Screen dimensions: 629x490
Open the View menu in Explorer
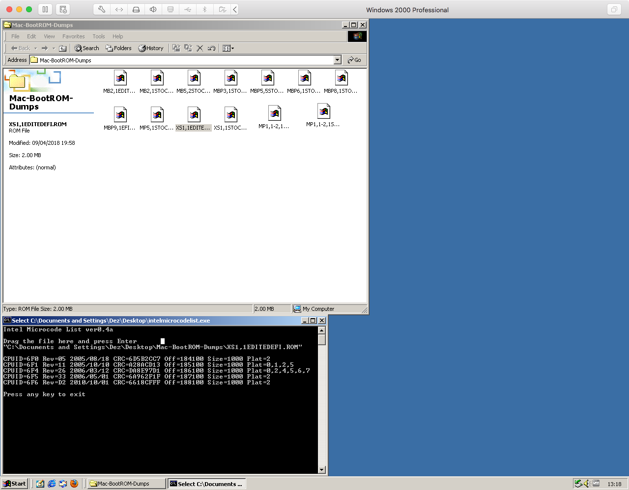click(49, 36)
